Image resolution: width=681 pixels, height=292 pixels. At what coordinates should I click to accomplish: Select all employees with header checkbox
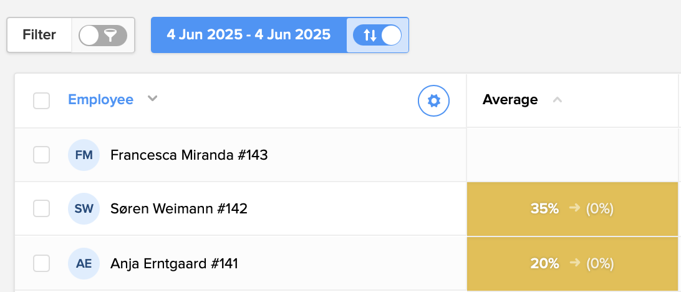pos(41,100)
